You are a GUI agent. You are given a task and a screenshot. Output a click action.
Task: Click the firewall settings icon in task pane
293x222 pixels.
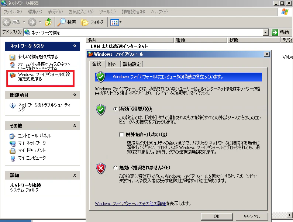point(12,75)
